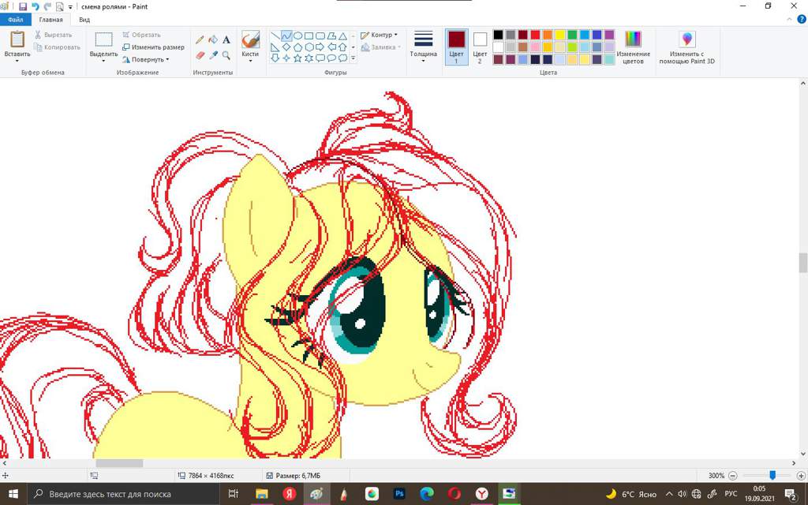Open Изменение цветов color editor
Image resolution: width=808 pixels, height=505 pixels.
633,47
